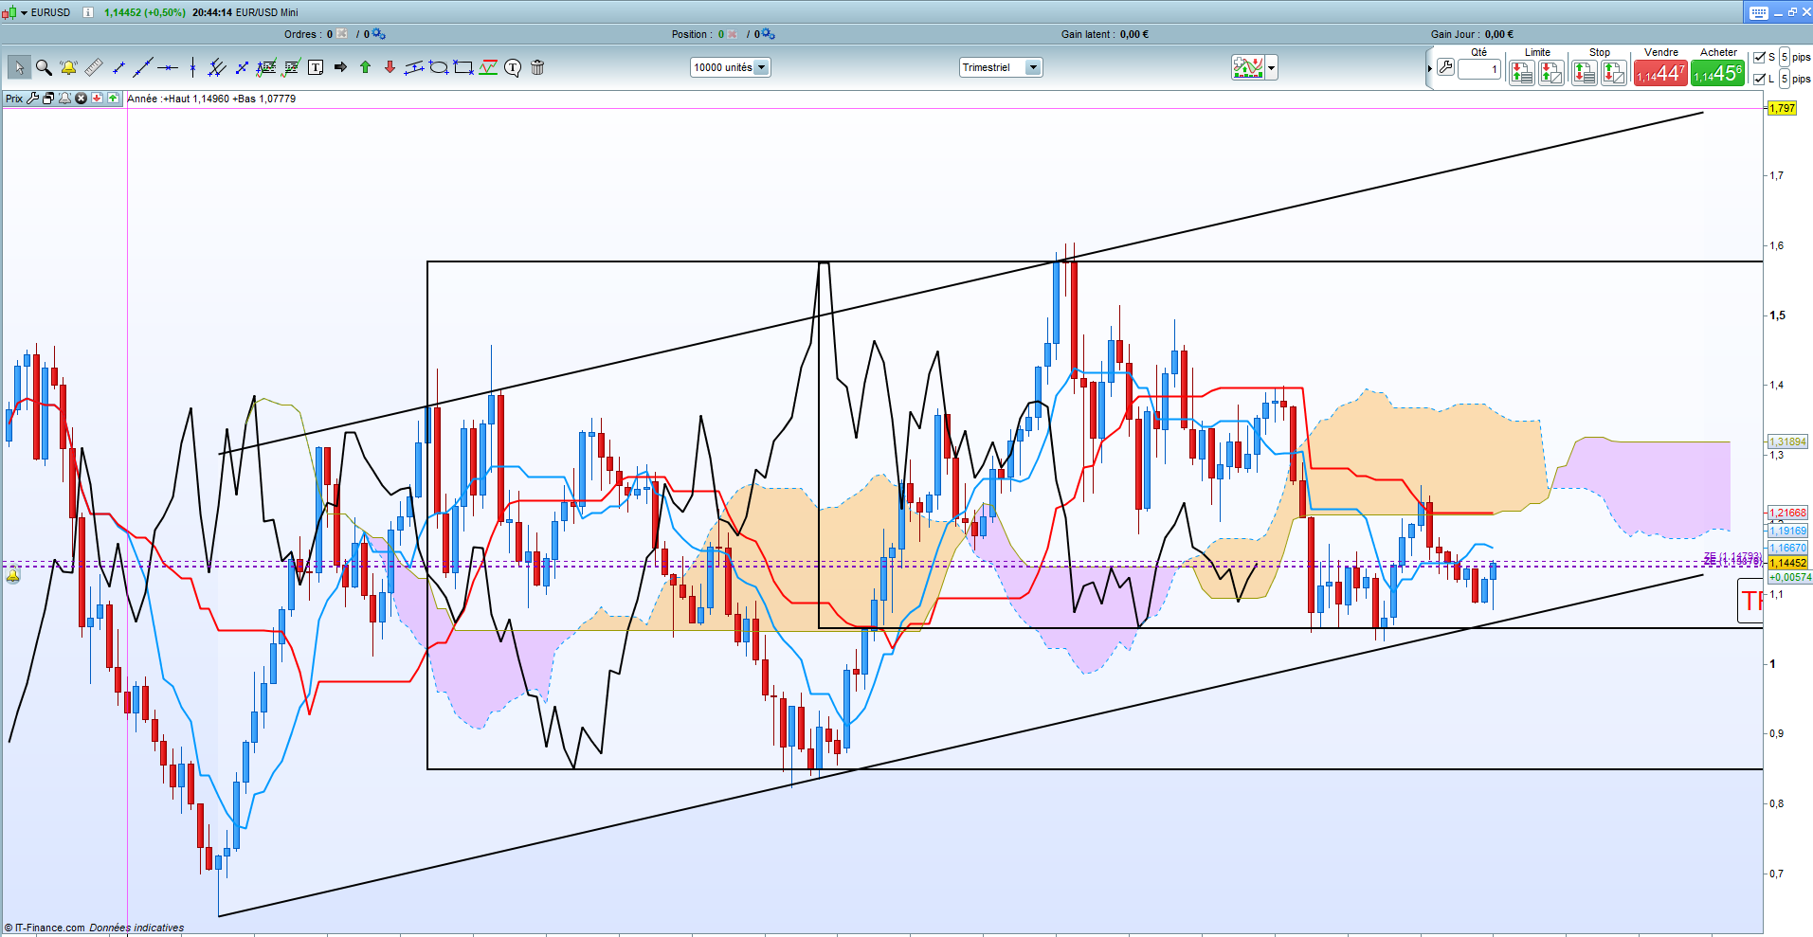Open Prix panel wrench settings
Image resolution: width=1813 pixels, height=937 pixels.
pyautogui.click(x=33, y=99)
